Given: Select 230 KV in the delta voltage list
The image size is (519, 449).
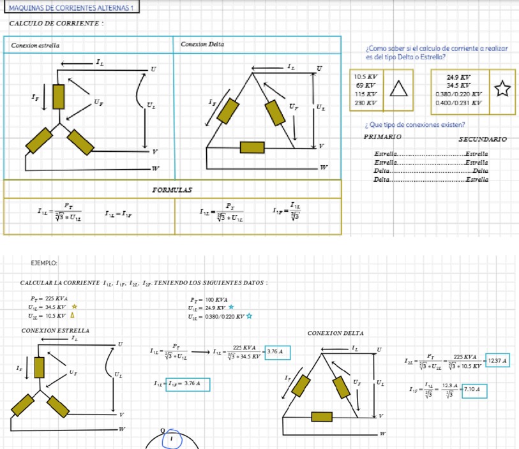Looking at the screenshot, I should [x=366, y=103].
